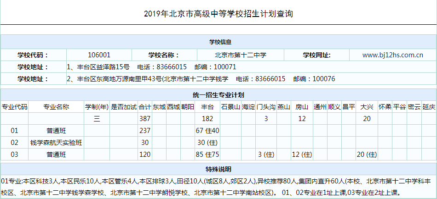Click the 平谷 column header
The image size is (437, 199).
[400, 107]
